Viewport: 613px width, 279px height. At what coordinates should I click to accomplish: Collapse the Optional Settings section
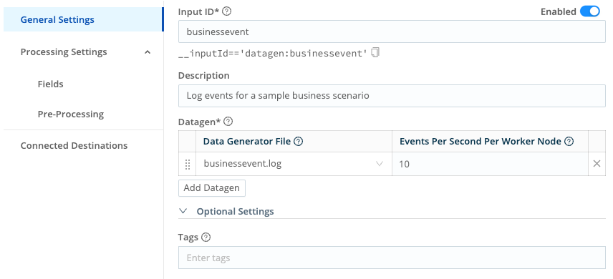pyautogui.click(x=183, y=212)
